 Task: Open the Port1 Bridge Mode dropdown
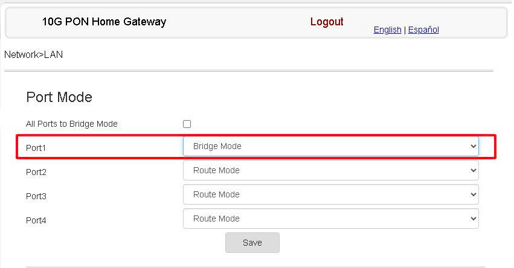click(x=331, y=146)
